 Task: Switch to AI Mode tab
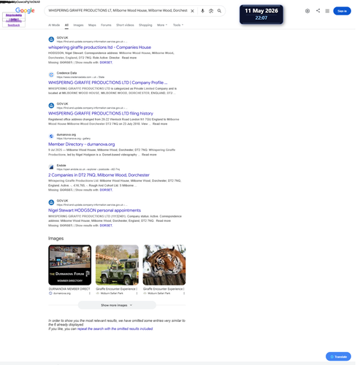[x=55, y=25]
